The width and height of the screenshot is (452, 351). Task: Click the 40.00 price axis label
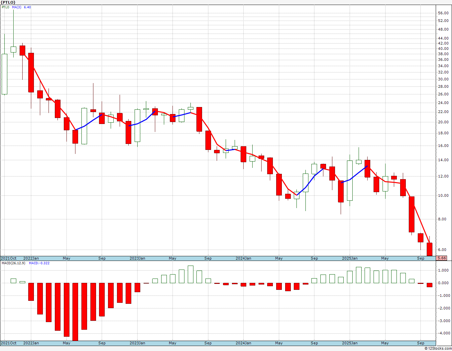click(x=443, y=49)
